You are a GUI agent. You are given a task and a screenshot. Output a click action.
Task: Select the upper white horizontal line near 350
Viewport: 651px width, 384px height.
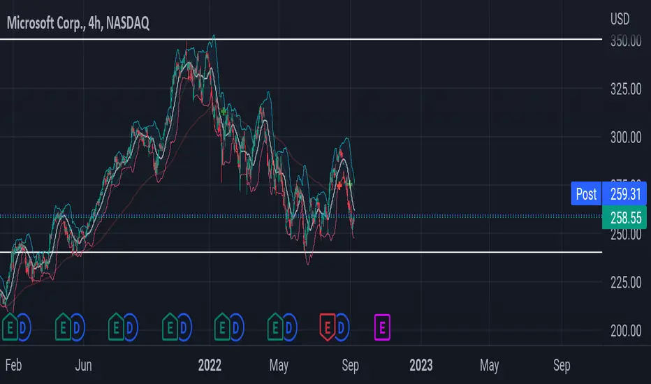[301, 39]
